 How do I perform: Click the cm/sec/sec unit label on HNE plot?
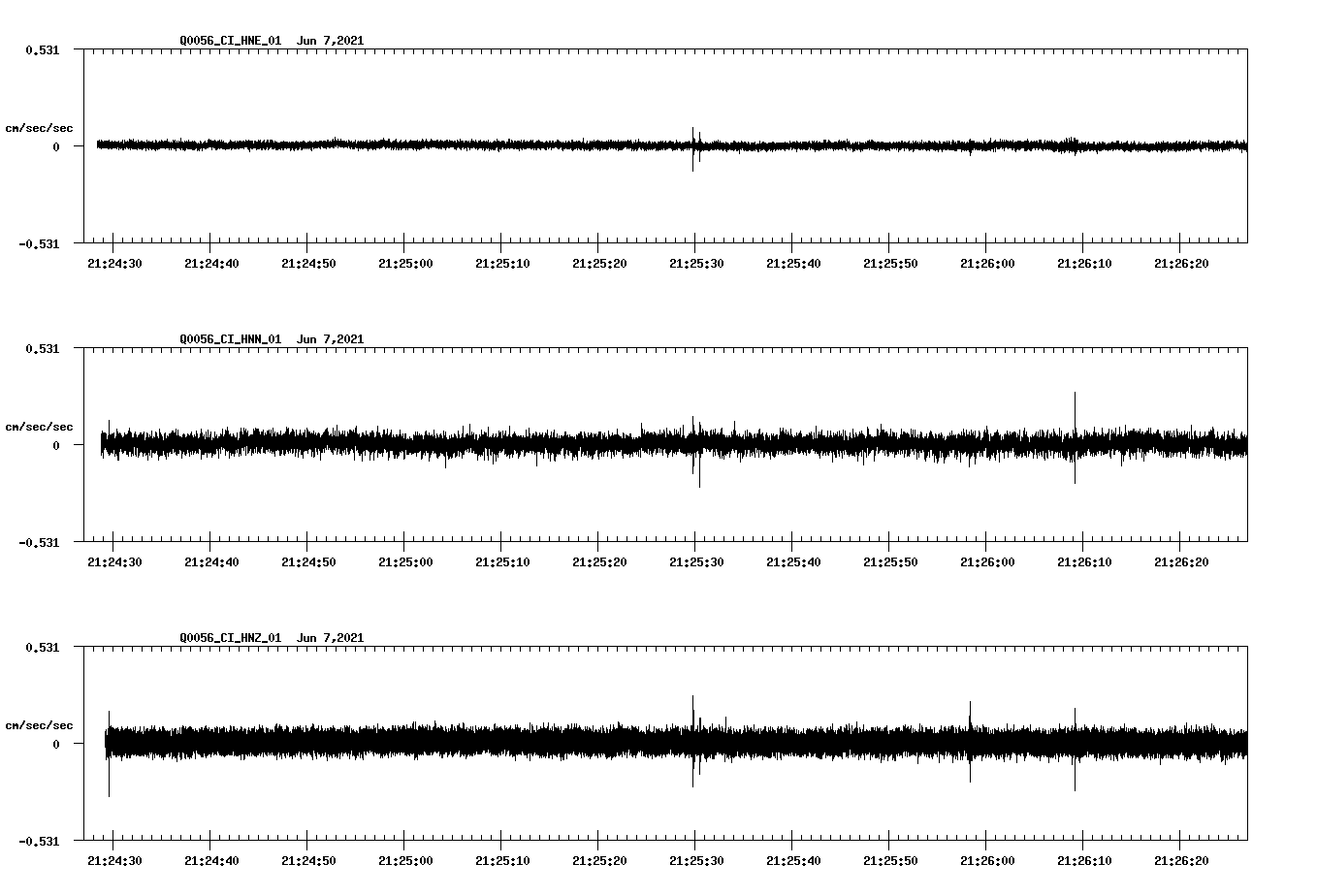(39, 129)
